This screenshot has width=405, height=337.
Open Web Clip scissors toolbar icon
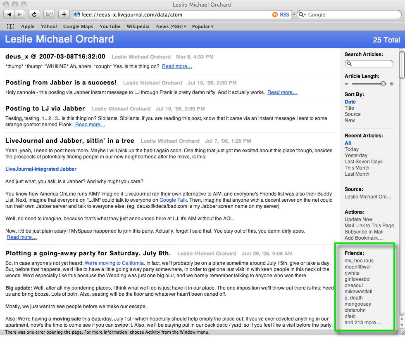[49, 15]
